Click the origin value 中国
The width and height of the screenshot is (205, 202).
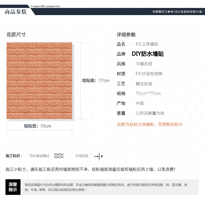point(140,103)
